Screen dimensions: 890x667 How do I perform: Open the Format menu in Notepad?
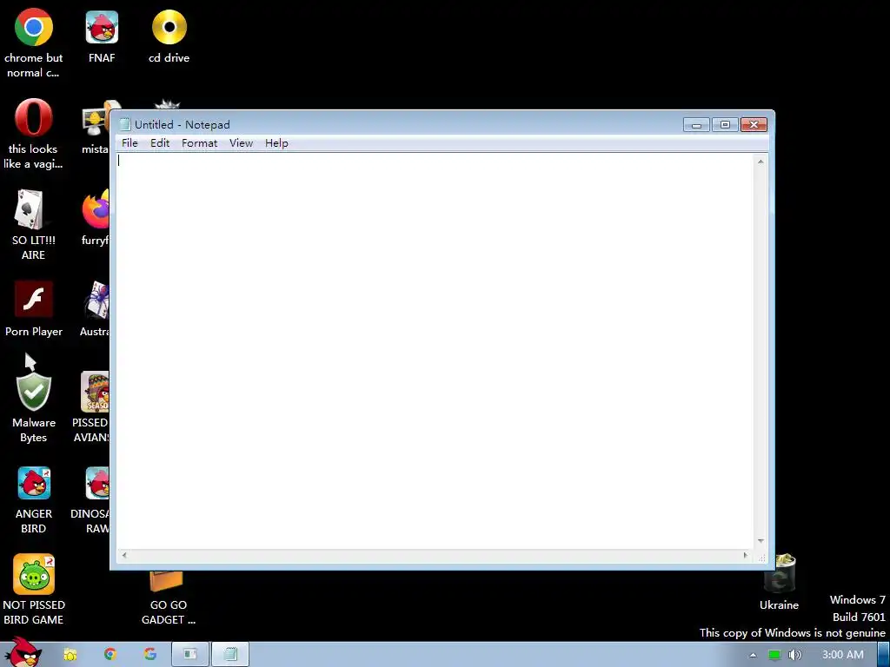tap(199, 143)
